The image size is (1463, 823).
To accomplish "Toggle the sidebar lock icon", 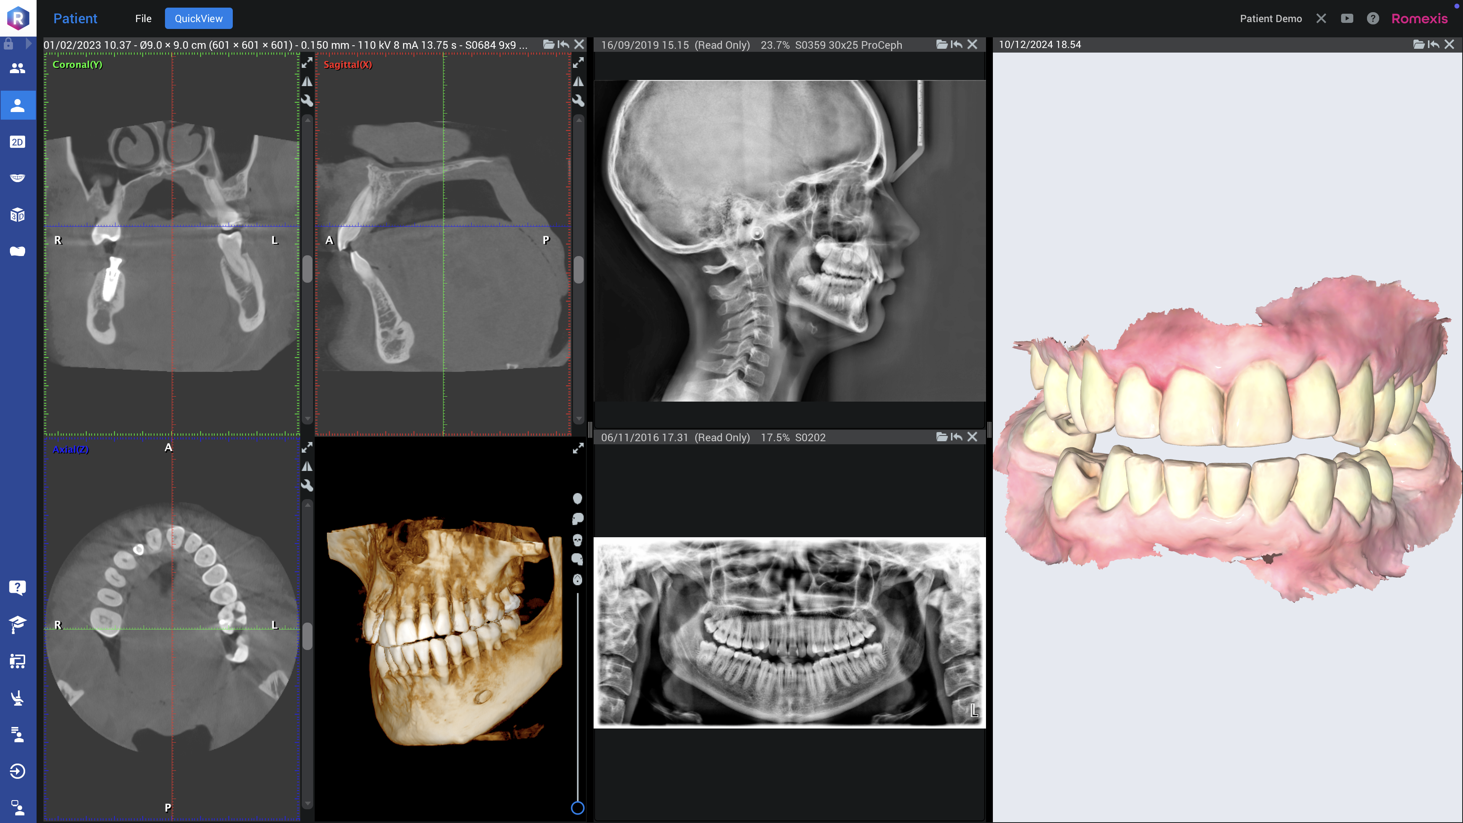I will (x=8, y=44).
